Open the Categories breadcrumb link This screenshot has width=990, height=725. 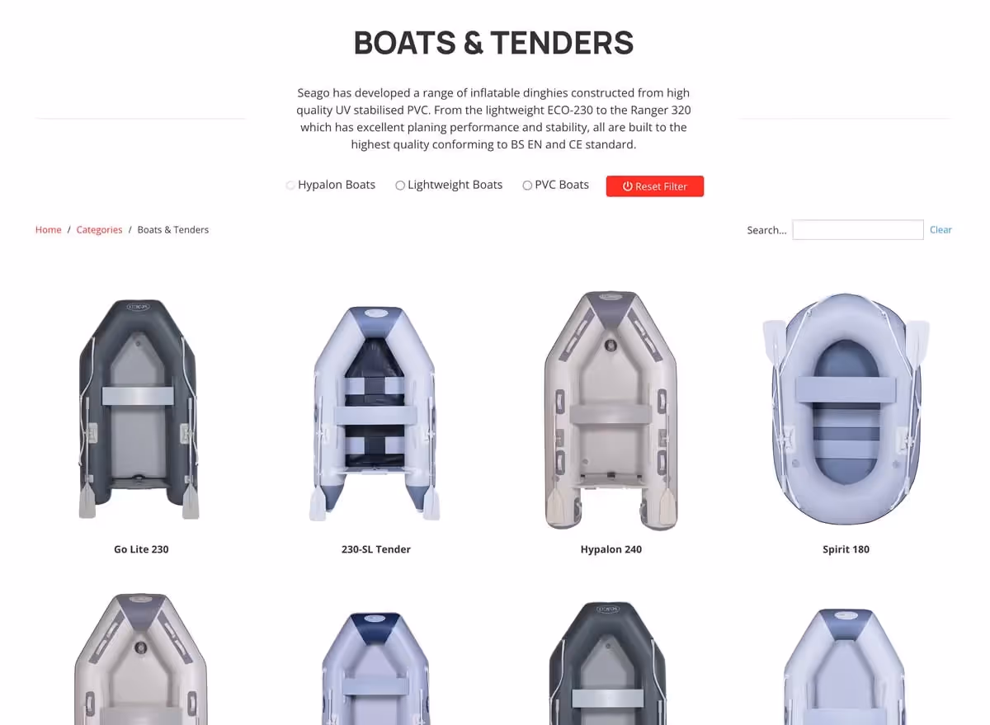point(99,230)
